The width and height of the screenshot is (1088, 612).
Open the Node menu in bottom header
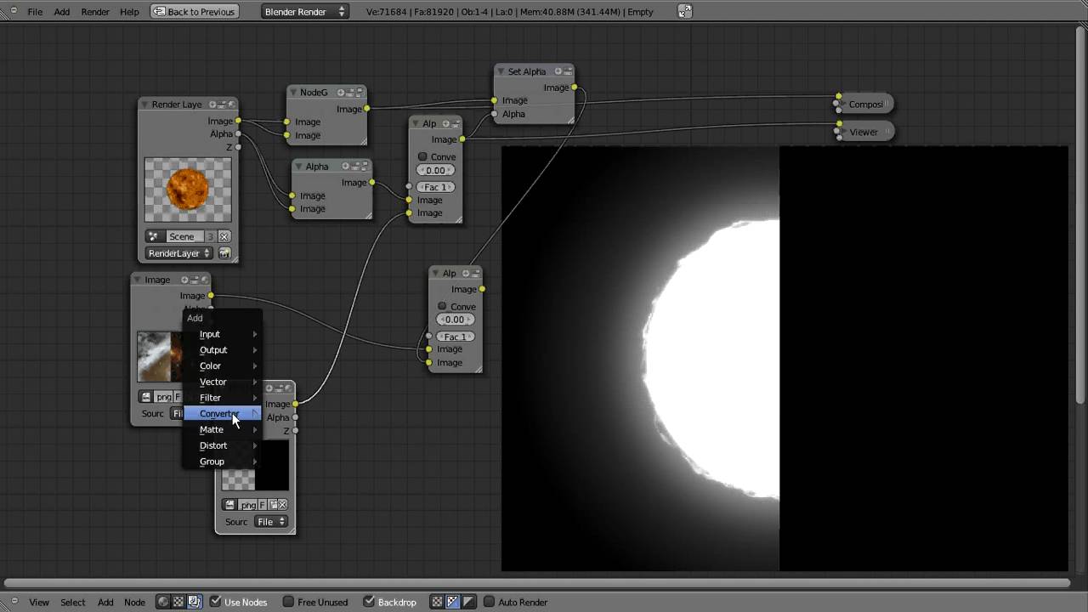(134, 602)
